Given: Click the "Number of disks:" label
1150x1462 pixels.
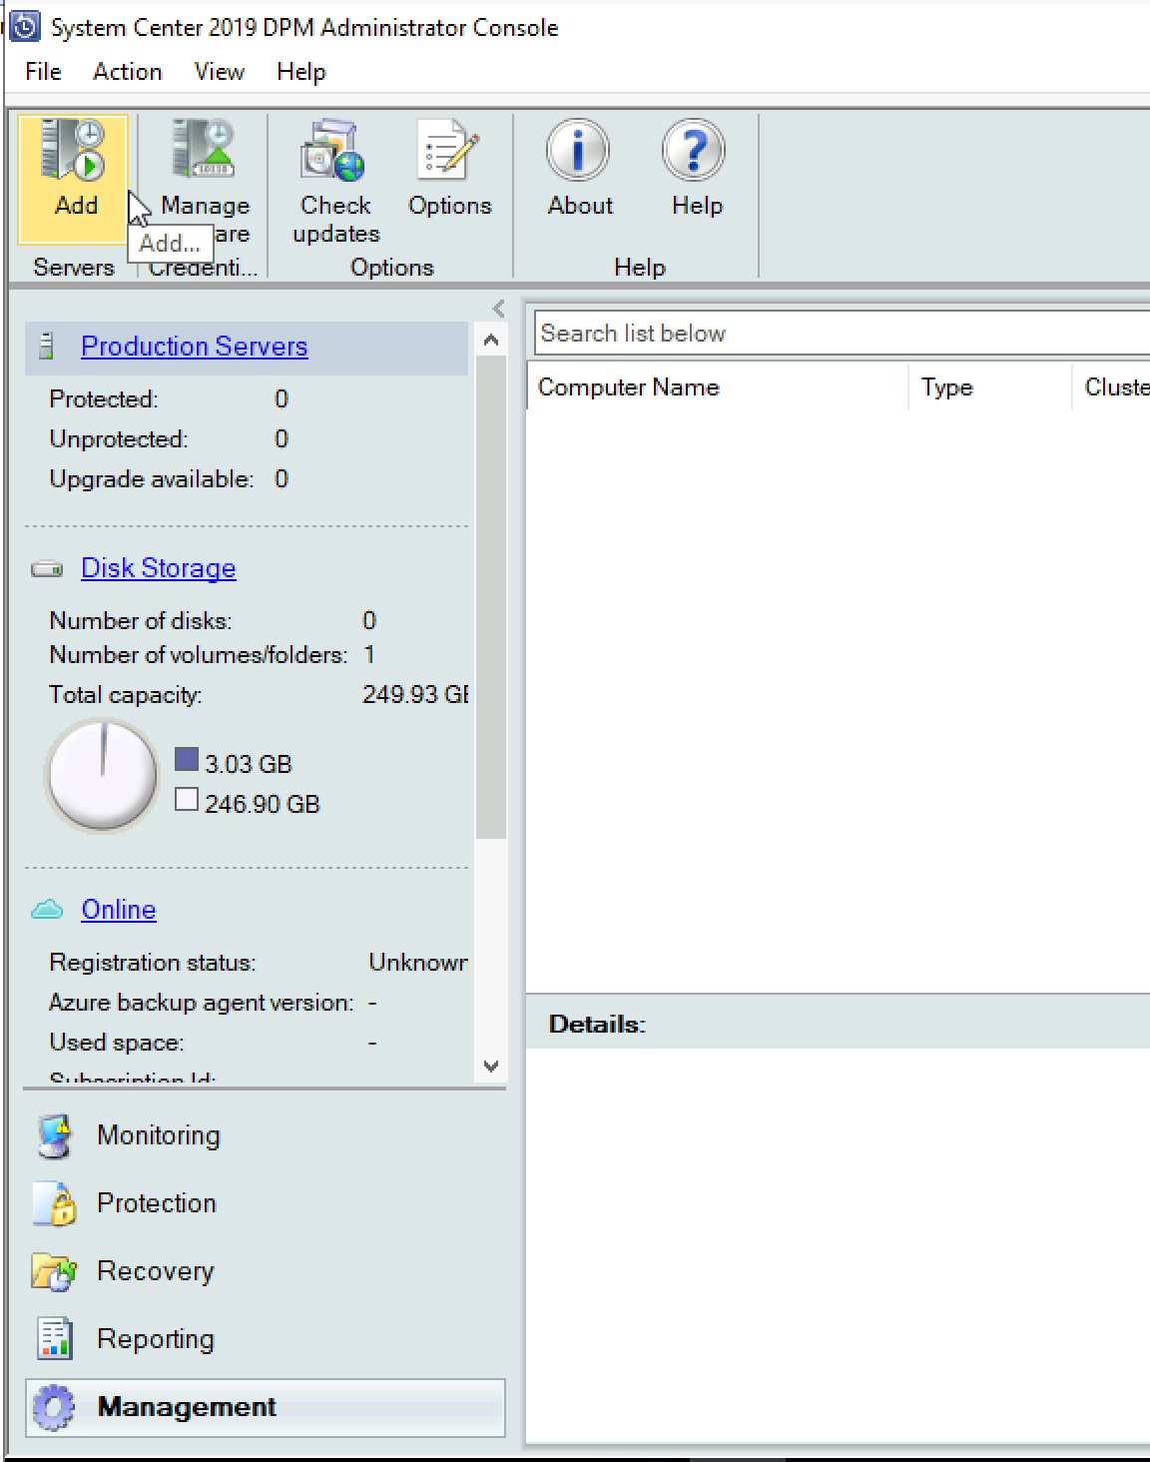Looking at the screenshot, I should tap(141, 621).
